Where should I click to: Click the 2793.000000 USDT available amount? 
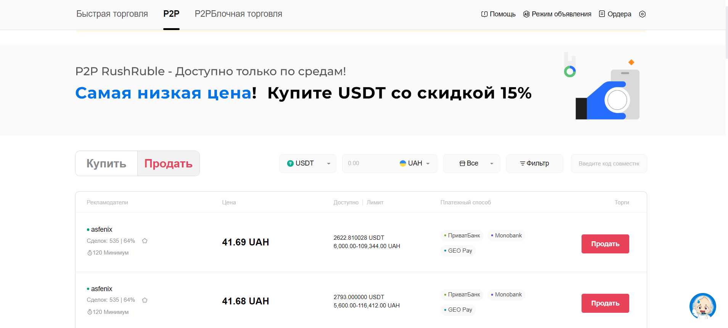pyautogui.click(x=359, y=297)
